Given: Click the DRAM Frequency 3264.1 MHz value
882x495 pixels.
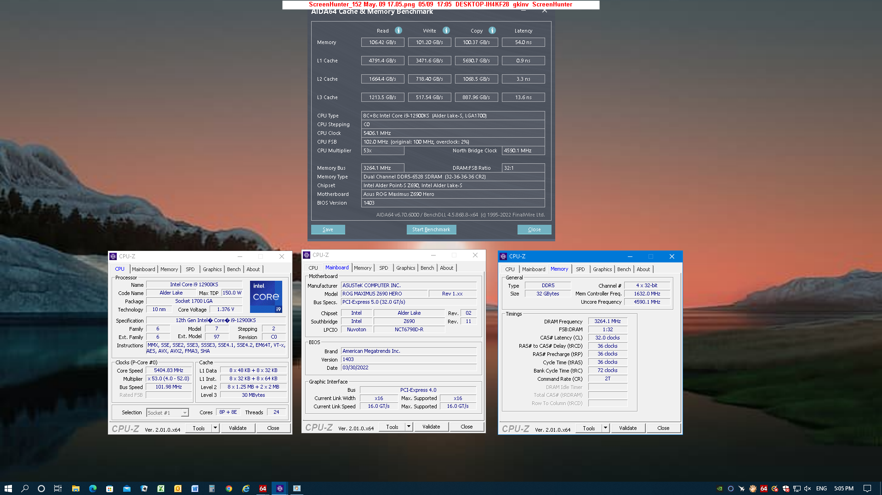Looking at the screenshot, I should click(608, 321).
